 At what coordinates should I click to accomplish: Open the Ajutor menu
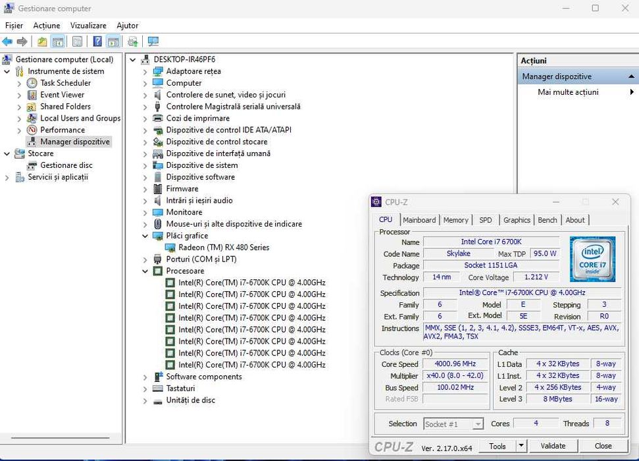click(127, 26)
